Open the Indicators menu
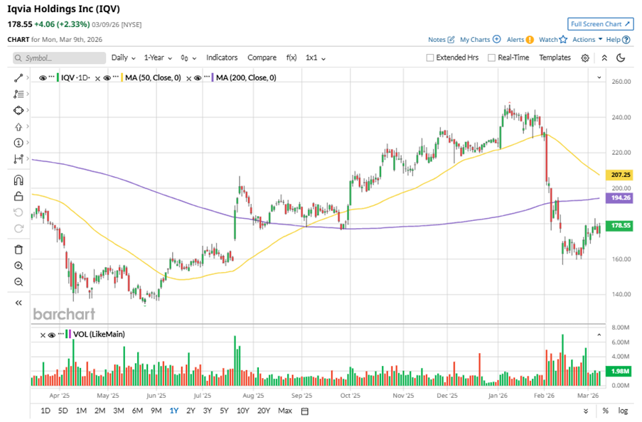Image resolution: width=642 pixels, height=422 pixels. click(222, 58)
